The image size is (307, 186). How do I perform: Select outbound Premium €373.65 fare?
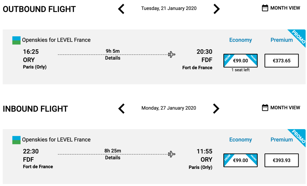281,61
